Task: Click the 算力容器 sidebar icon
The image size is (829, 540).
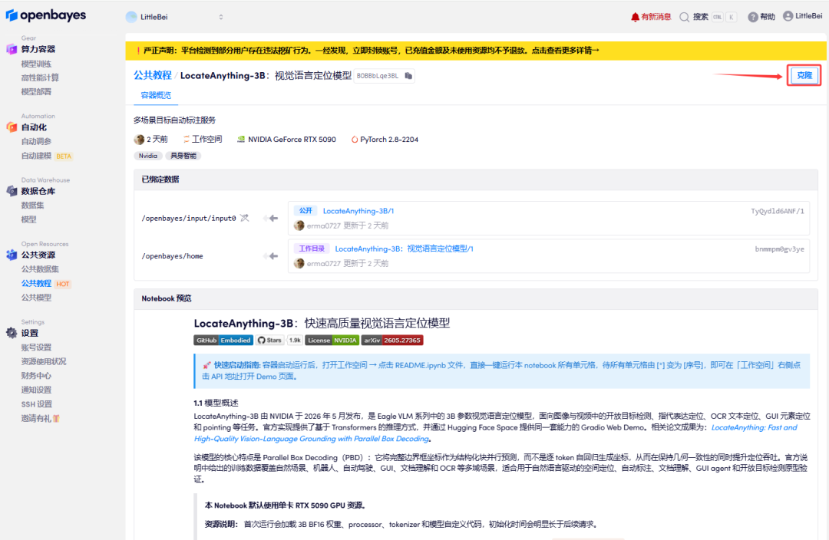Action: coord(12,49)
